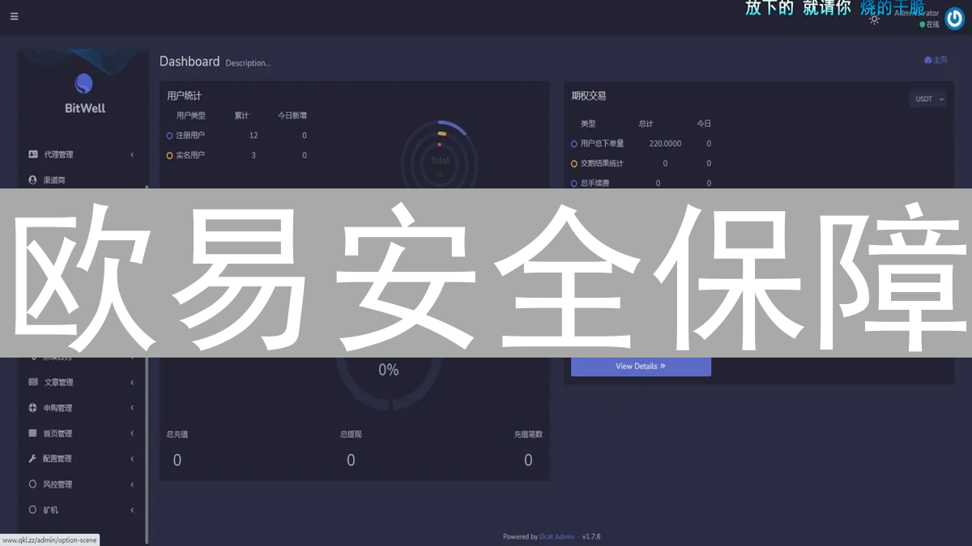Click the 矿机 circle icon
972x546 pixels.
[x=33, y=510]
